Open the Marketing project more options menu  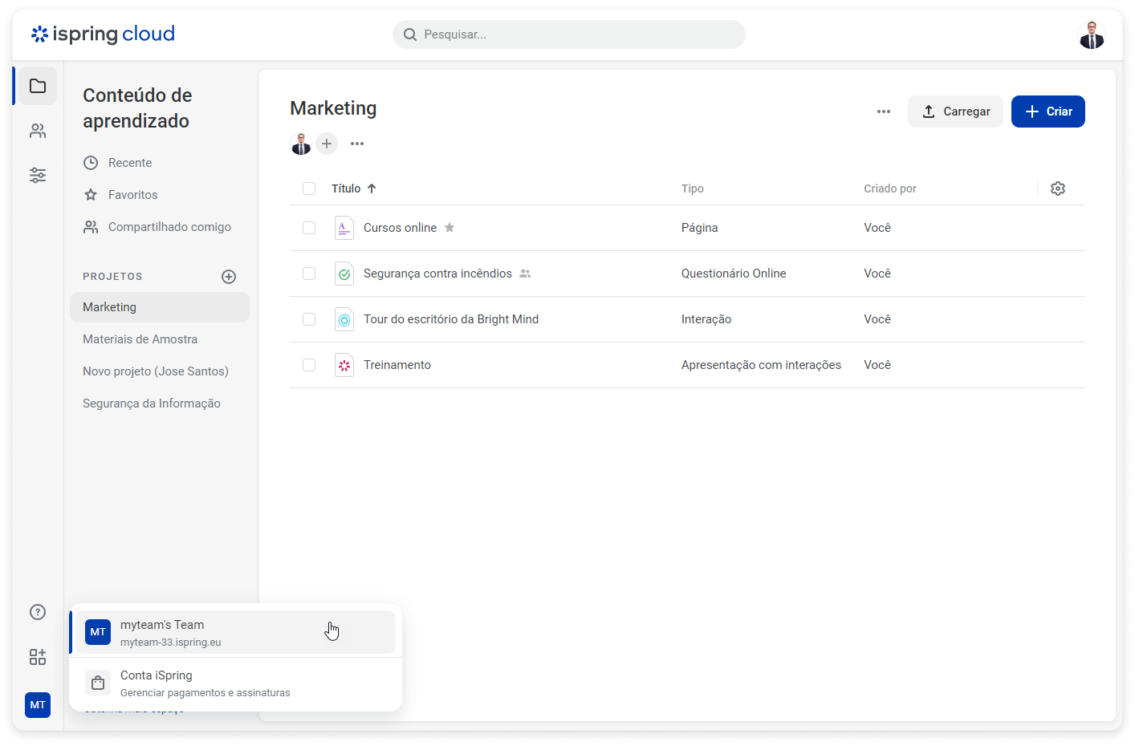click(x=884, y=111)
